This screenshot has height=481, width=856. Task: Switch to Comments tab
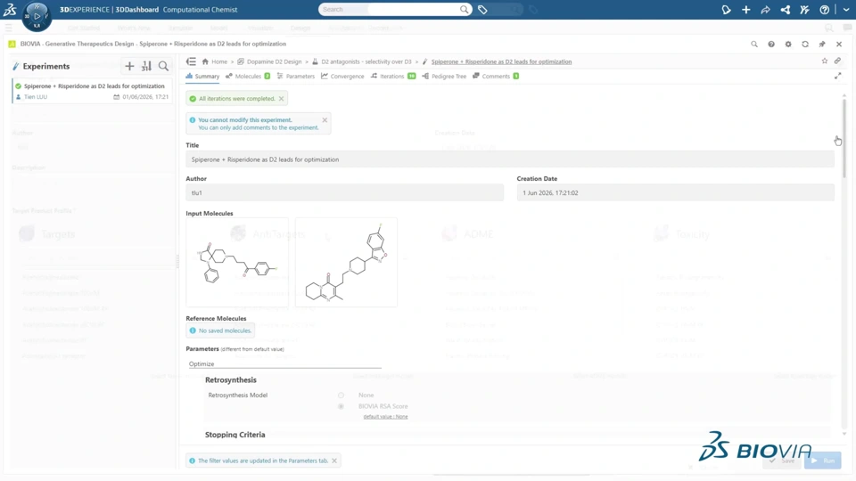click(x=496, y=77)
